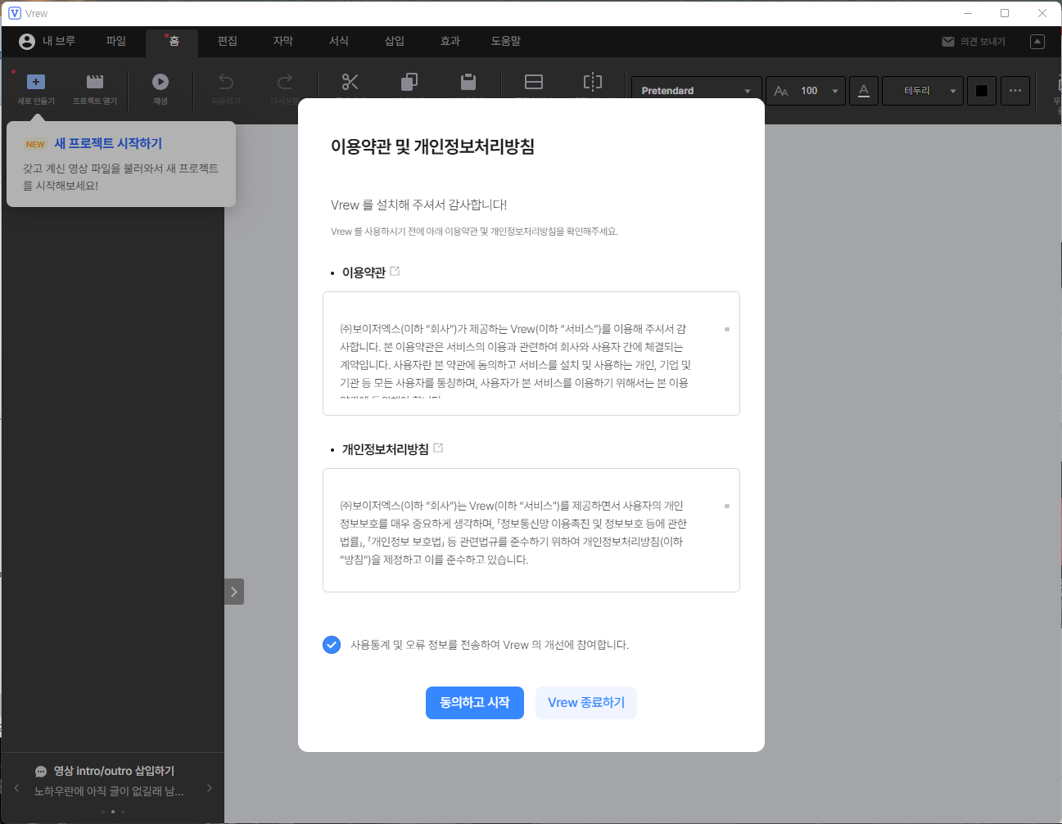The image size is (1062, 824).
Task: Click the paste icon in the toolbar
Action: (x=468, y=82)
